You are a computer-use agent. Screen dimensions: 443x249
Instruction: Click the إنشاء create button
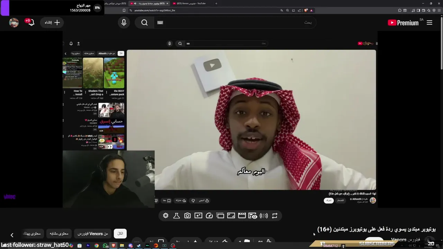coord(53,22)
